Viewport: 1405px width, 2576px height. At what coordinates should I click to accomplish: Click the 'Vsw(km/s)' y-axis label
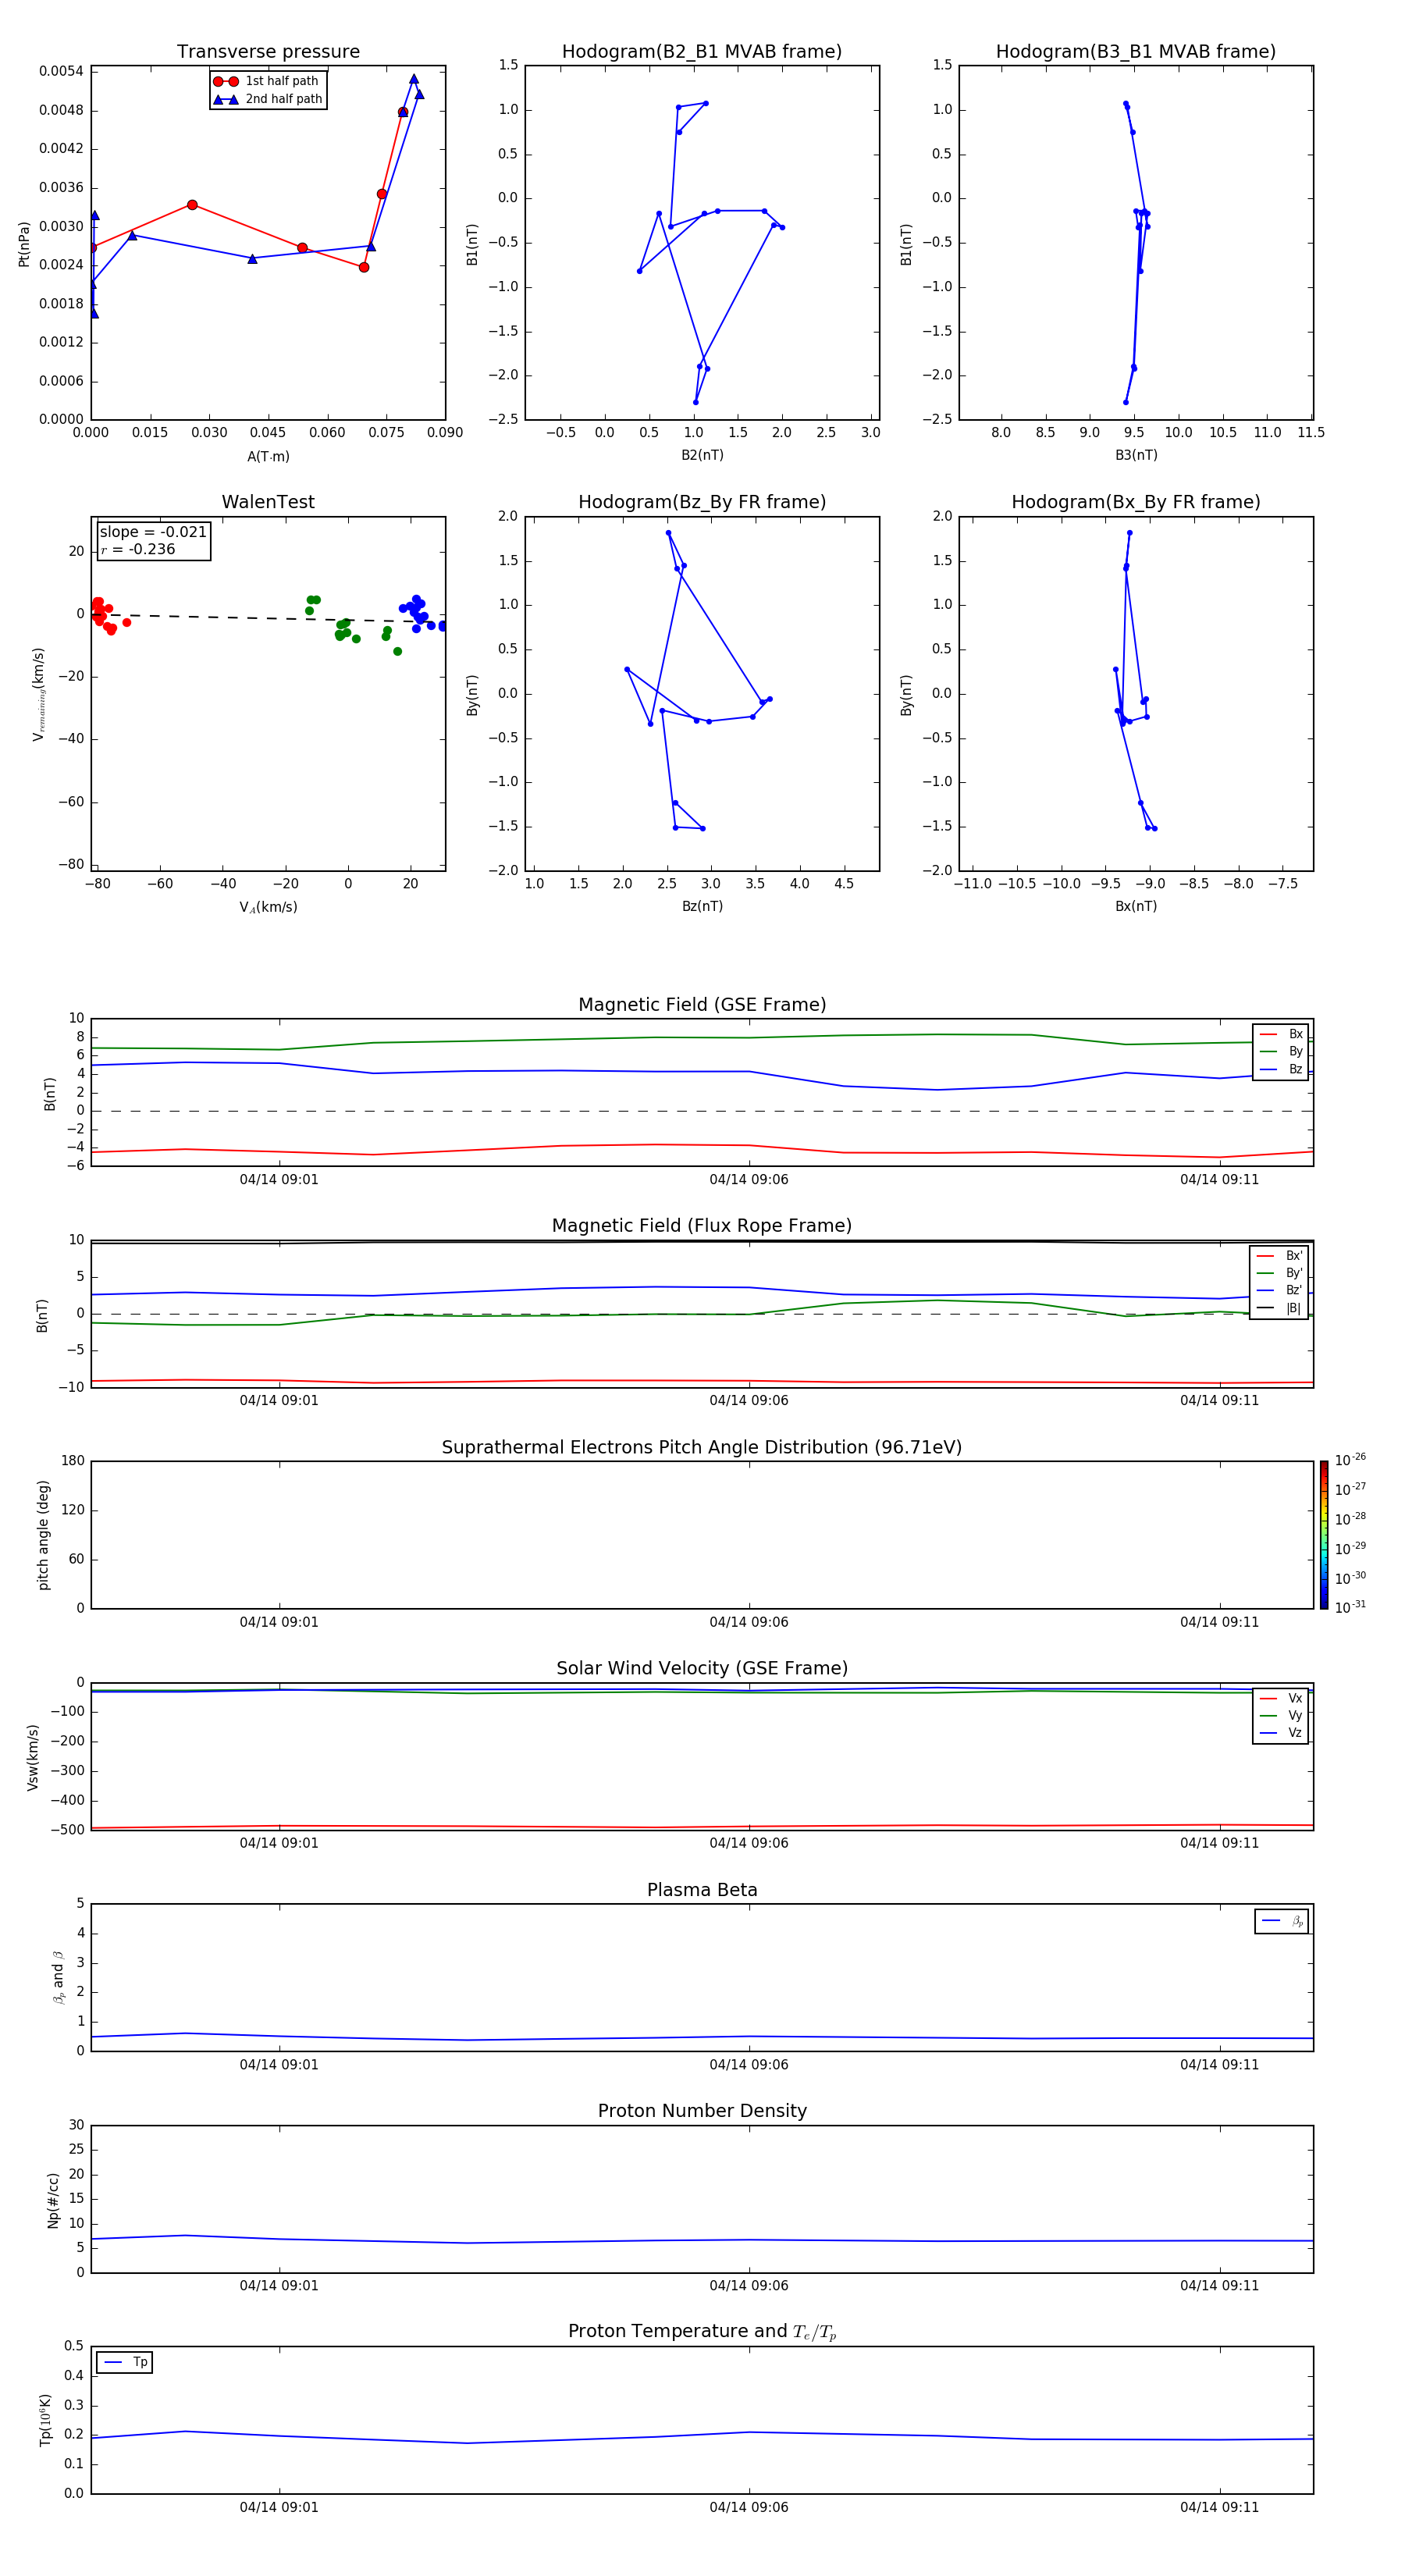[32, 1757]
